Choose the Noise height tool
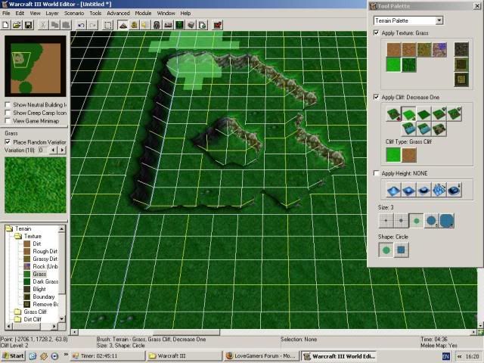Image resolution: width=484 pixels, height=363 pixels. 439,190
